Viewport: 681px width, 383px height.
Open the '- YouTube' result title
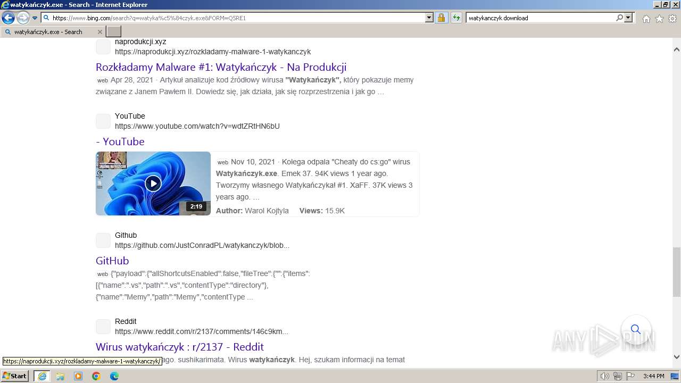(x=120, y=141)
